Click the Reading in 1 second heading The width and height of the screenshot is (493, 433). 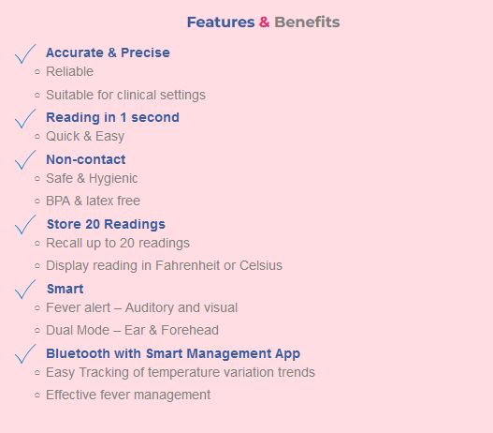[x=112, y=117]
